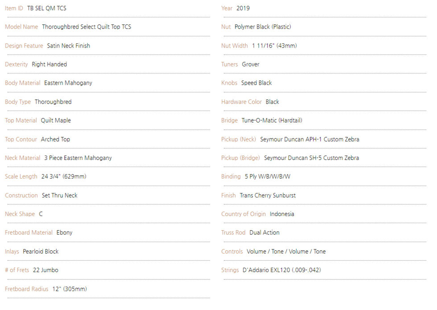Click the Seymour Duncan APH-1 Custom Zebra pickup
The image size is (437, 310).
(309, 139)
